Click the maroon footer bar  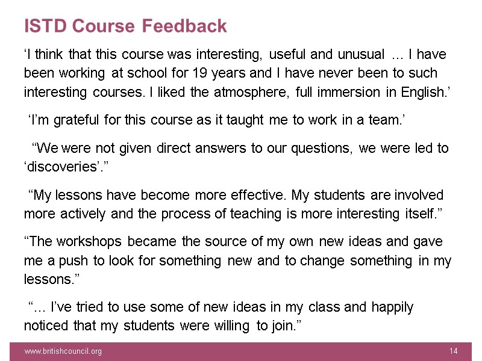point(241,351)
